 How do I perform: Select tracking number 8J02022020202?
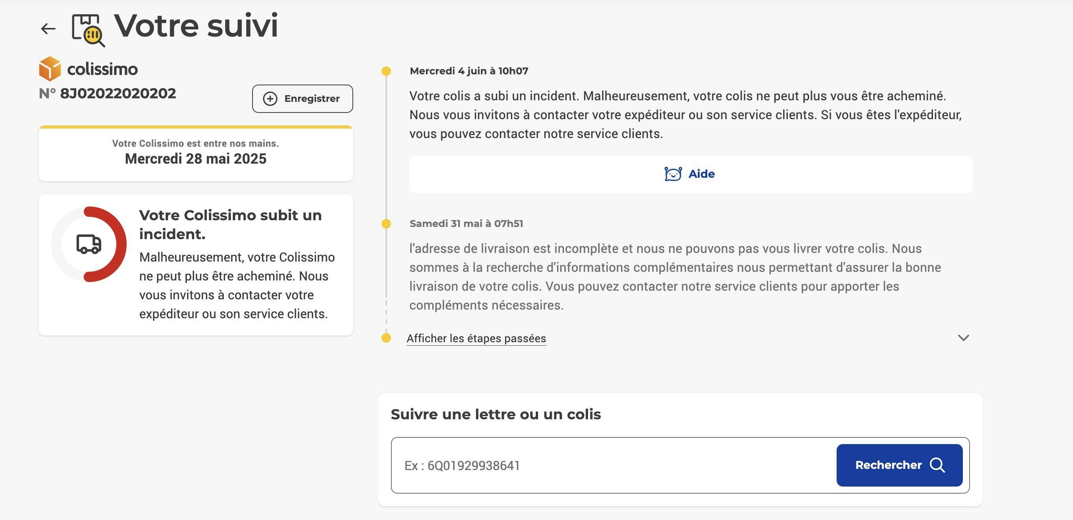point(118,93)
